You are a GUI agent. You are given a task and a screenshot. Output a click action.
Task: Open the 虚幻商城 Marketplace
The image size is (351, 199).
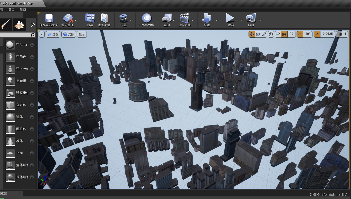click(x=104, y=20)
